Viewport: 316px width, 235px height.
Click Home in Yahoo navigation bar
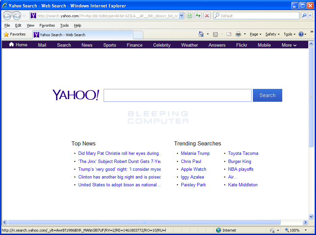click(x=18, y=45)
